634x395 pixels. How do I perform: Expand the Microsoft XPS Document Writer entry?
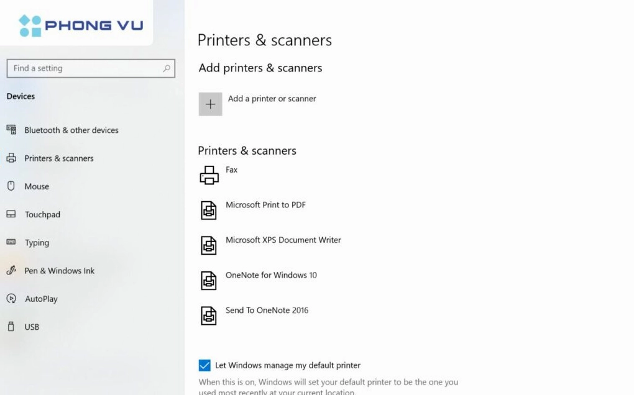(283, 240)
